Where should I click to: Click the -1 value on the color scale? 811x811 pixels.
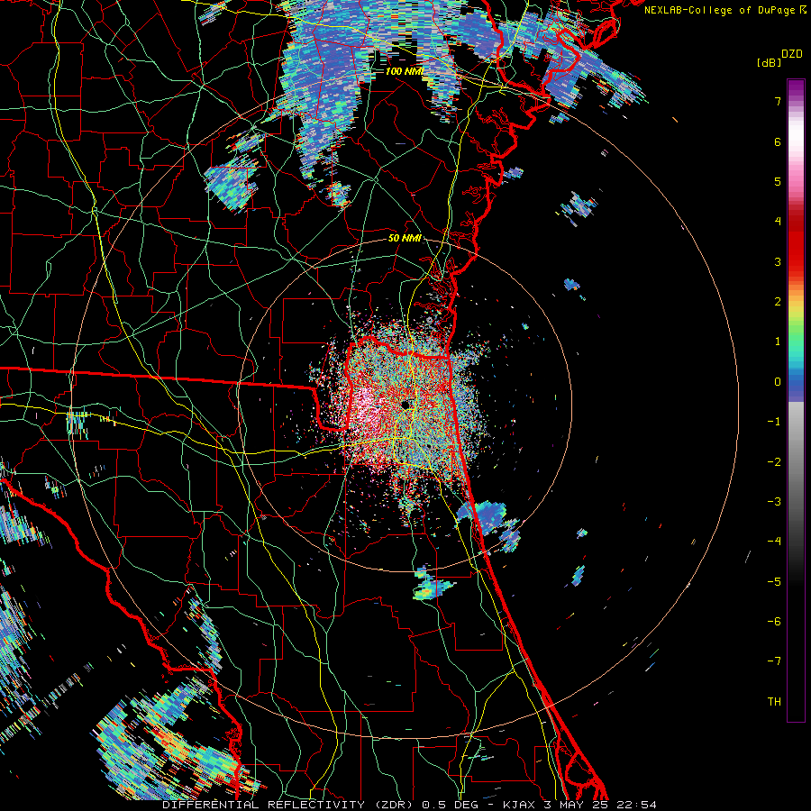click(x=774, y=422)
